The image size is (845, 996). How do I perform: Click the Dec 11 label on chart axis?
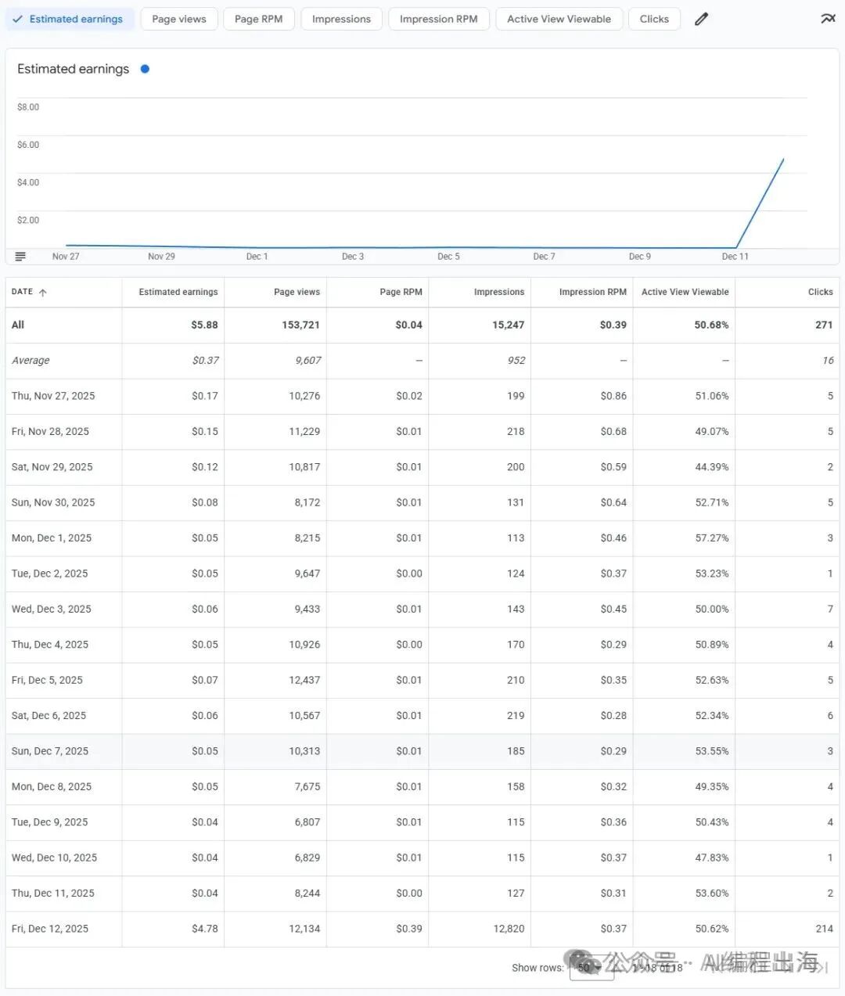[735, 256]
